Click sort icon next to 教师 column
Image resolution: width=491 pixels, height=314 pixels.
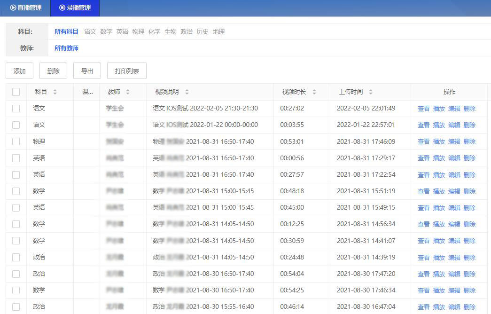pos(128,92)
